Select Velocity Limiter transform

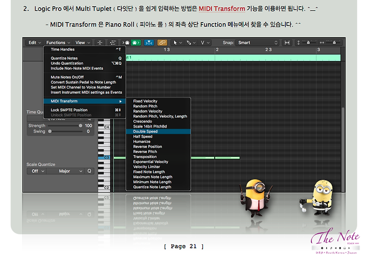click(158, 167)
